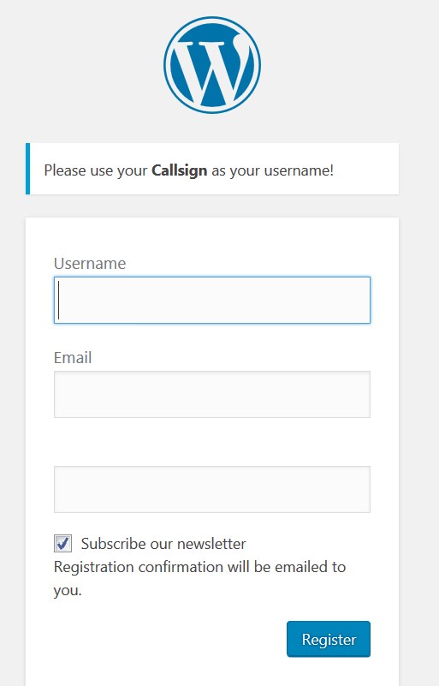This screenshot has height=686, width=439.
Task: Uncheck the Subscribe our newsletter checkbox
Action: (63, 543)
